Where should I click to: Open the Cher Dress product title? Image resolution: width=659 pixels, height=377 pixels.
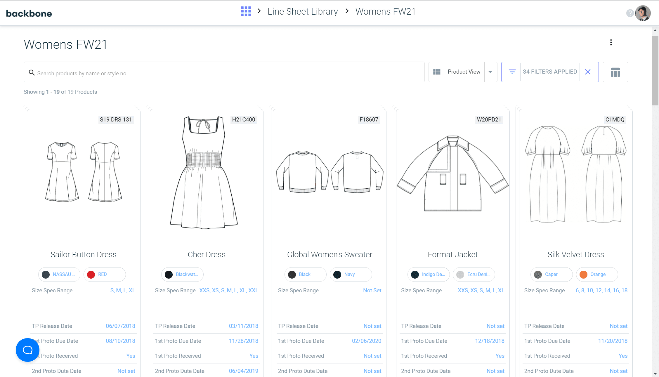pyautogui.click(x=207, y=255)
